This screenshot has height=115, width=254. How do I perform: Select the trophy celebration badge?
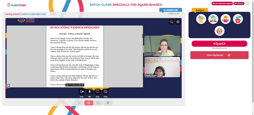point(201,19)
